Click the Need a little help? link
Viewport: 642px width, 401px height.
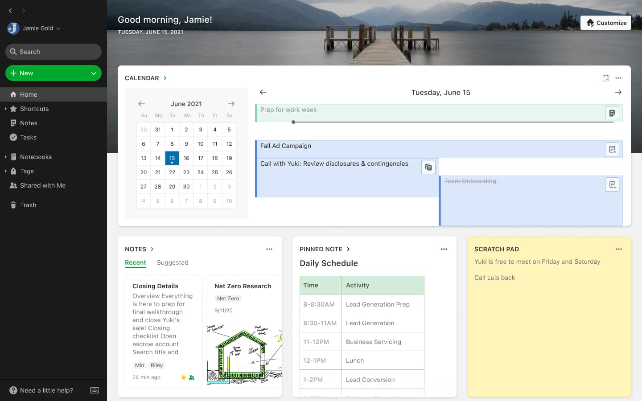[x=45, y=390]
